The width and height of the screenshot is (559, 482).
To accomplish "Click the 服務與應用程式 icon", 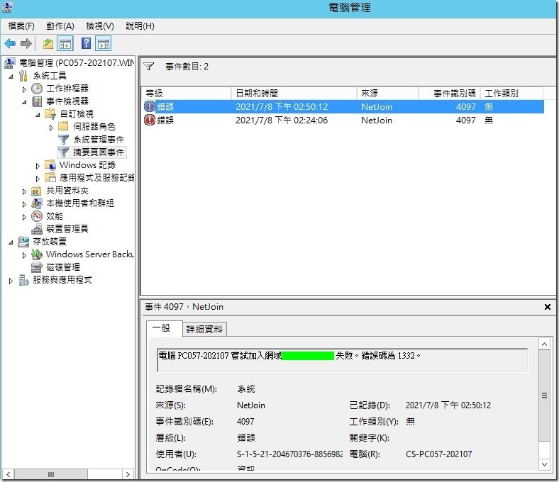I will (x=23, y=280).
